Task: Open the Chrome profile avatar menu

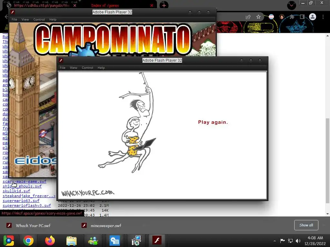Action: tap(313, 17)
